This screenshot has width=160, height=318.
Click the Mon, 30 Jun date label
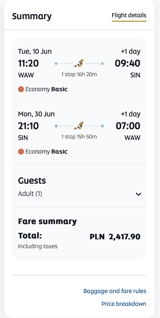click(36, 114)
